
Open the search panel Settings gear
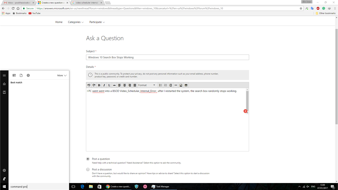coord(4,171)
